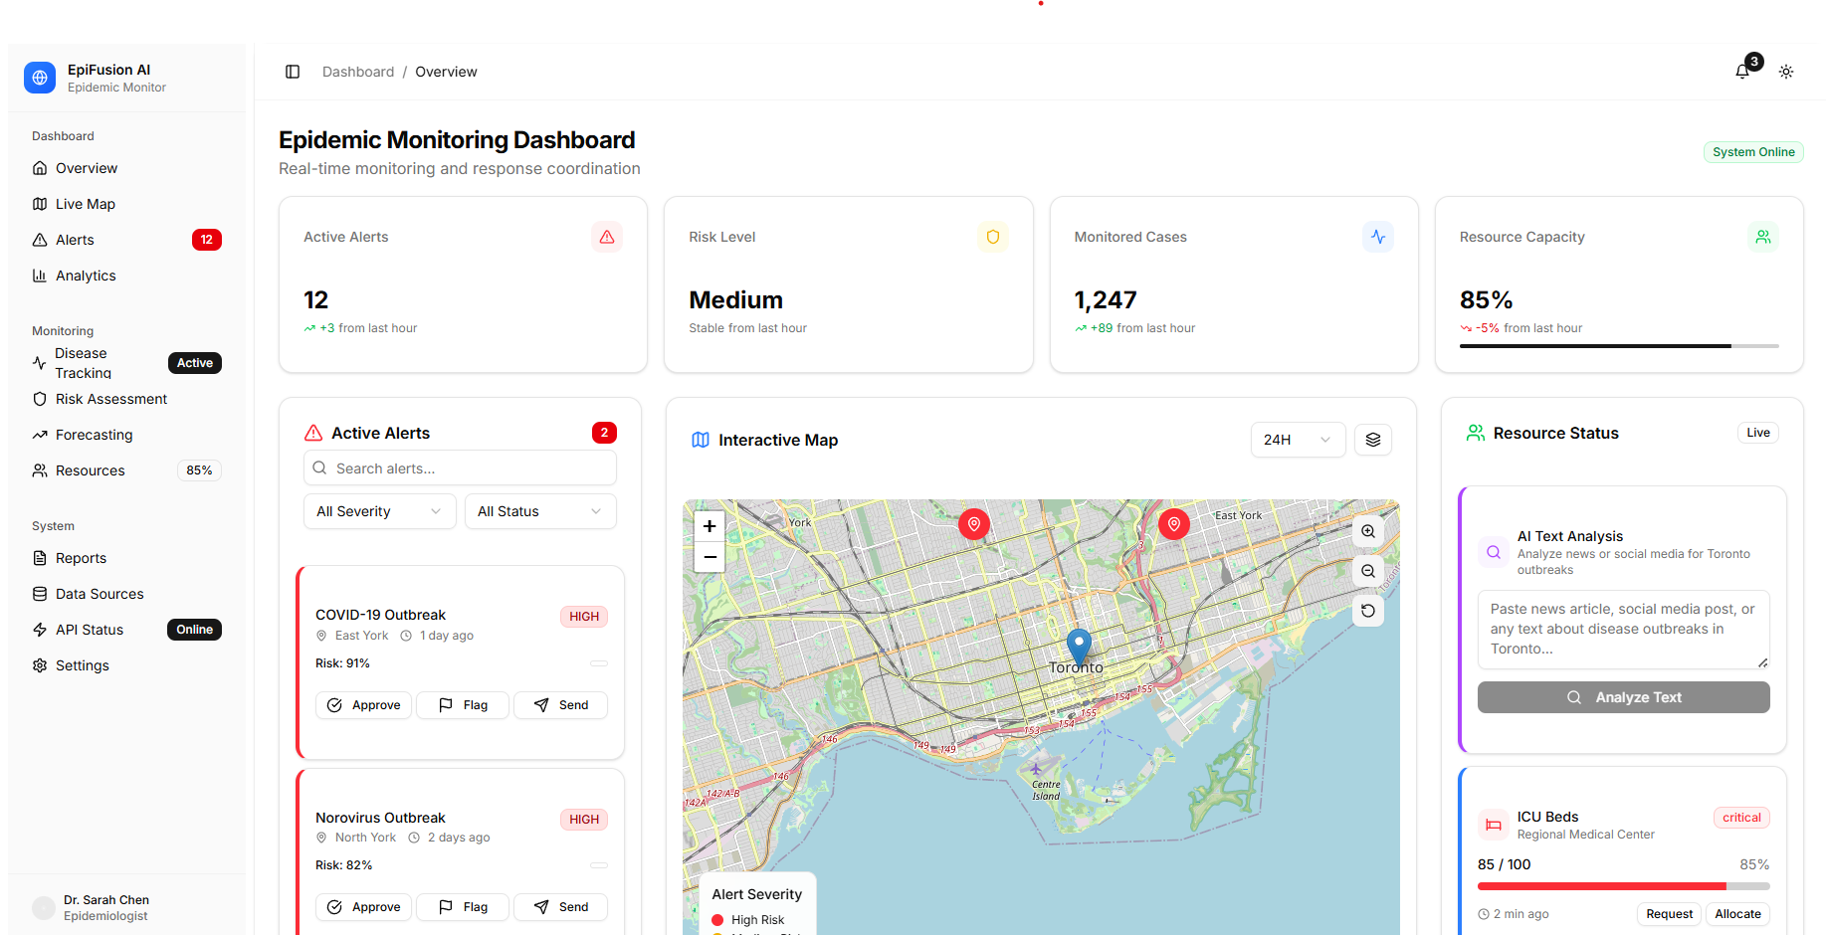Flag the Norovirus Outbreak alert
This screenshot has height=935, width=1826.
click(463, 907)
